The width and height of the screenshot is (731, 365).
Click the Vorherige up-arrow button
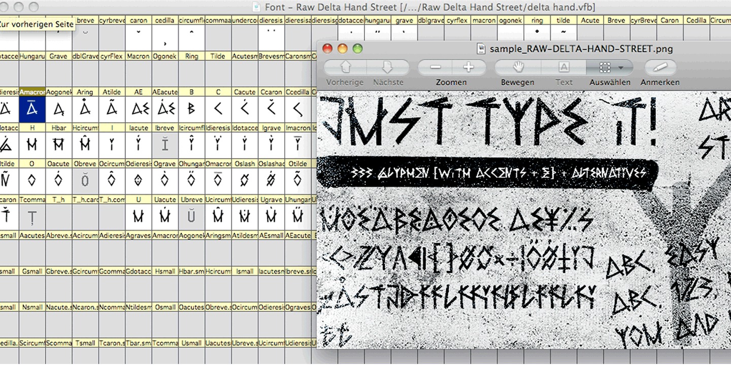[345, 67]
